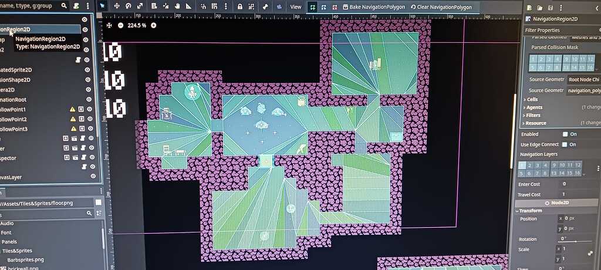Click FollowPoint1 warning triangle icon
The width and height of the screenshot is (601, 270).
point(72,109)
